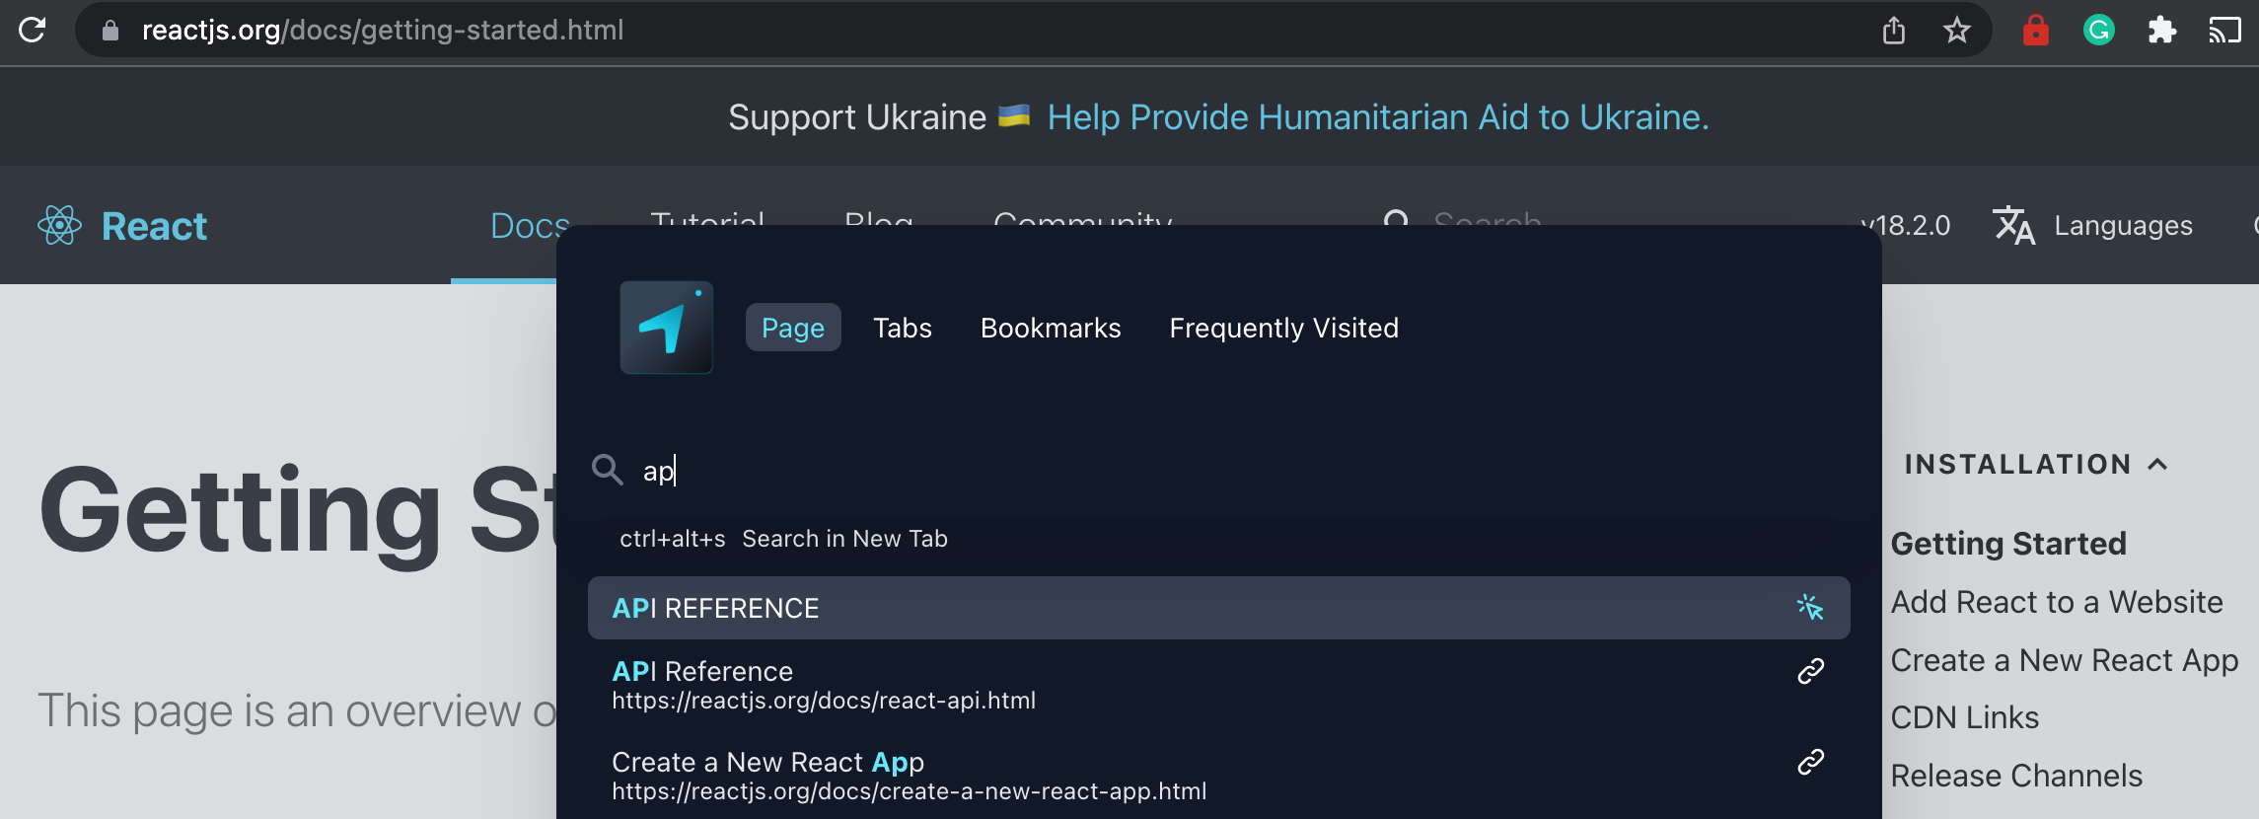Open the red lock extension icon
The image size is (2259, 819).
2035,30
